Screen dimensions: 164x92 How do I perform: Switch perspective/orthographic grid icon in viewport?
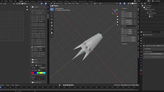coord(117,25)
